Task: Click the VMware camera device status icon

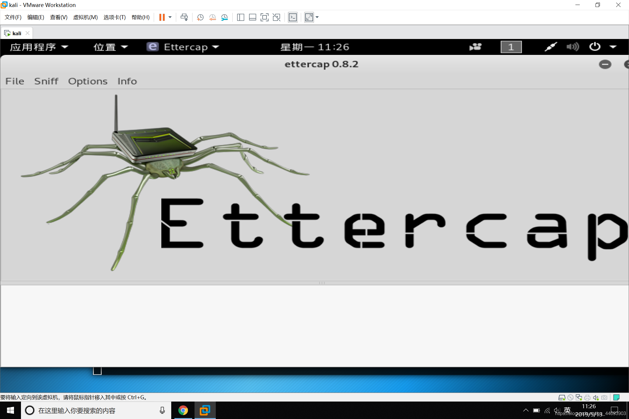Action: [x=604, y=397]
